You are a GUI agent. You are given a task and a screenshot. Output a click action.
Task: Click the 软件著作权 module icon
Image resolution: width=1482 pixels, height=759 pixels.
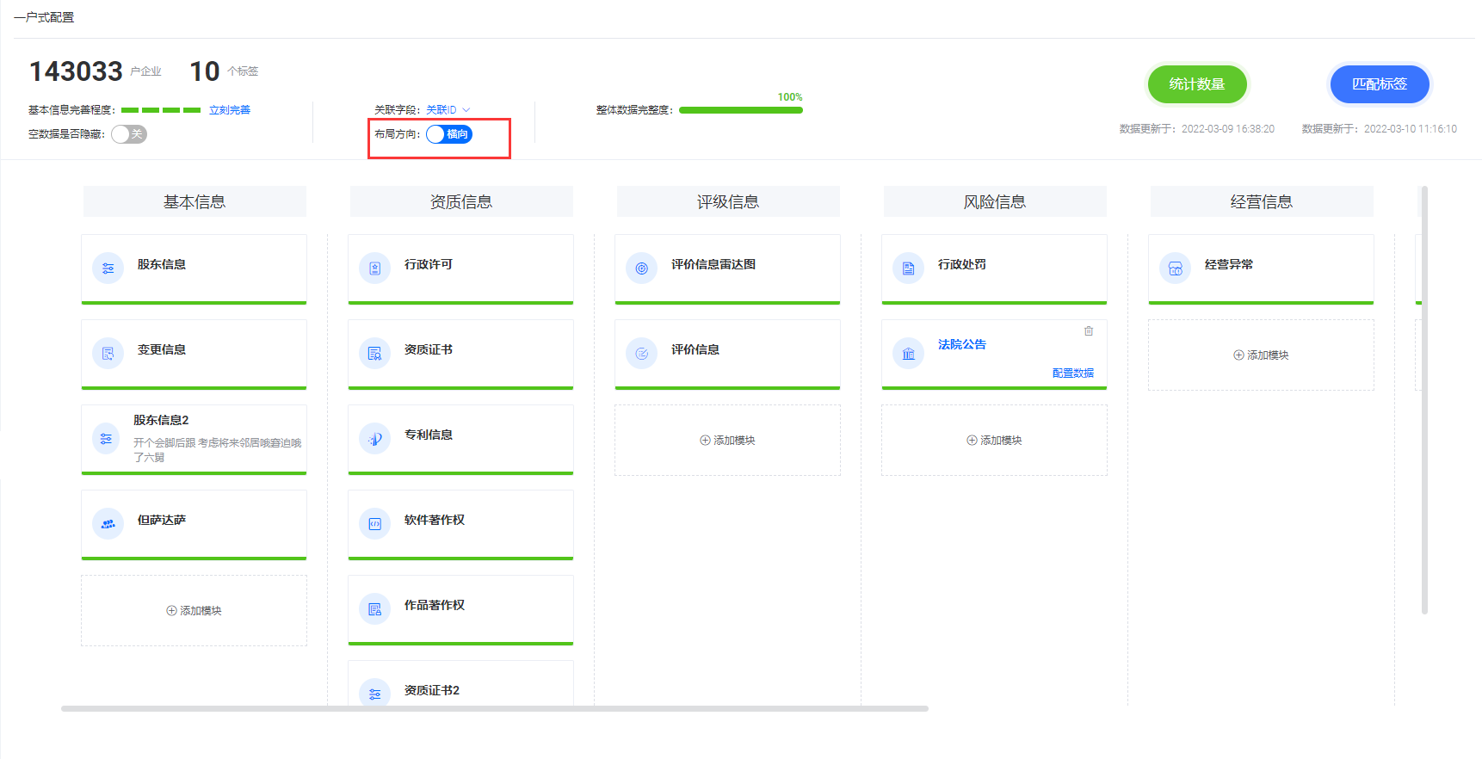(x=374, y=523)
